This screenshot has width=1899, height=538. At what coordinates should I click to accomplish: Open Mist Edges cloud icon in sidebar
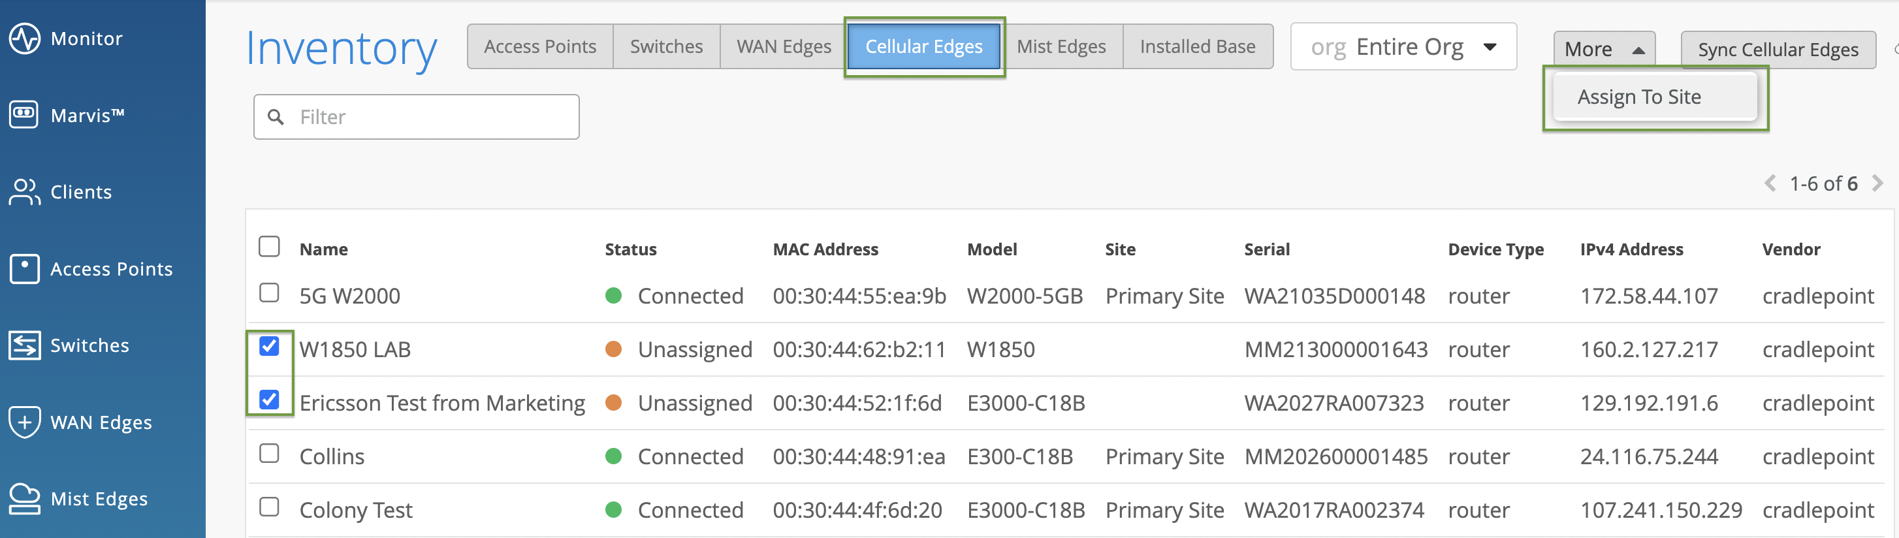point(24,498)
